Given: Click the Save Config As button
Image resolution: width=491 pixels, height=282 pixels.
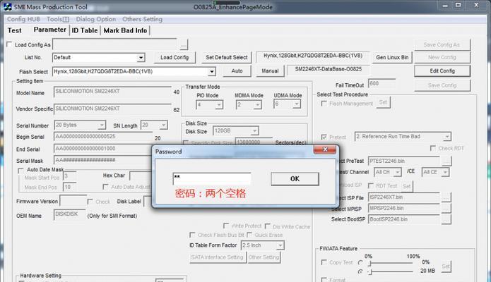Looking at the screenshot, I should pos(442,45).
